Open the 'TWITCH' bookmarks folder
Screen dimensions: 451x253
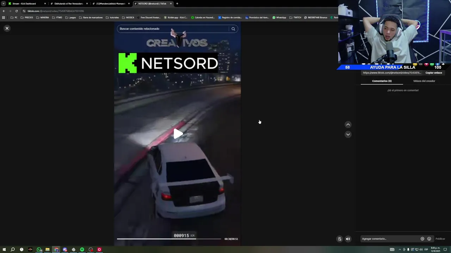[x=295, y=18]
